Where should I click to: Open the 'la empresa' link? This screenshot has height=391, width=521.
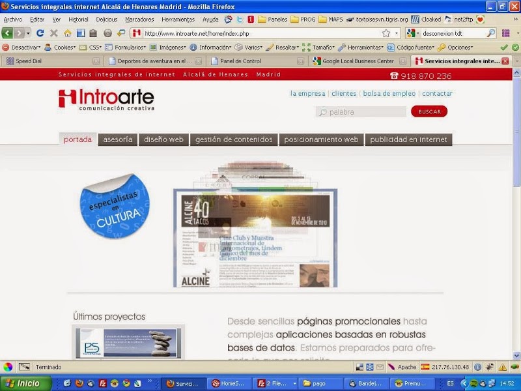(307, 93)
